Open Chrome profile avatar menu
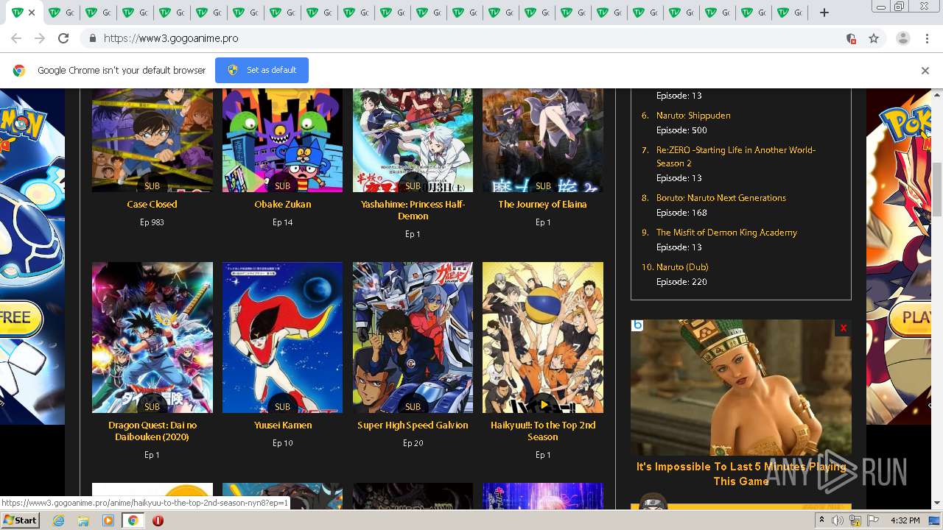 tap(903, 38)
